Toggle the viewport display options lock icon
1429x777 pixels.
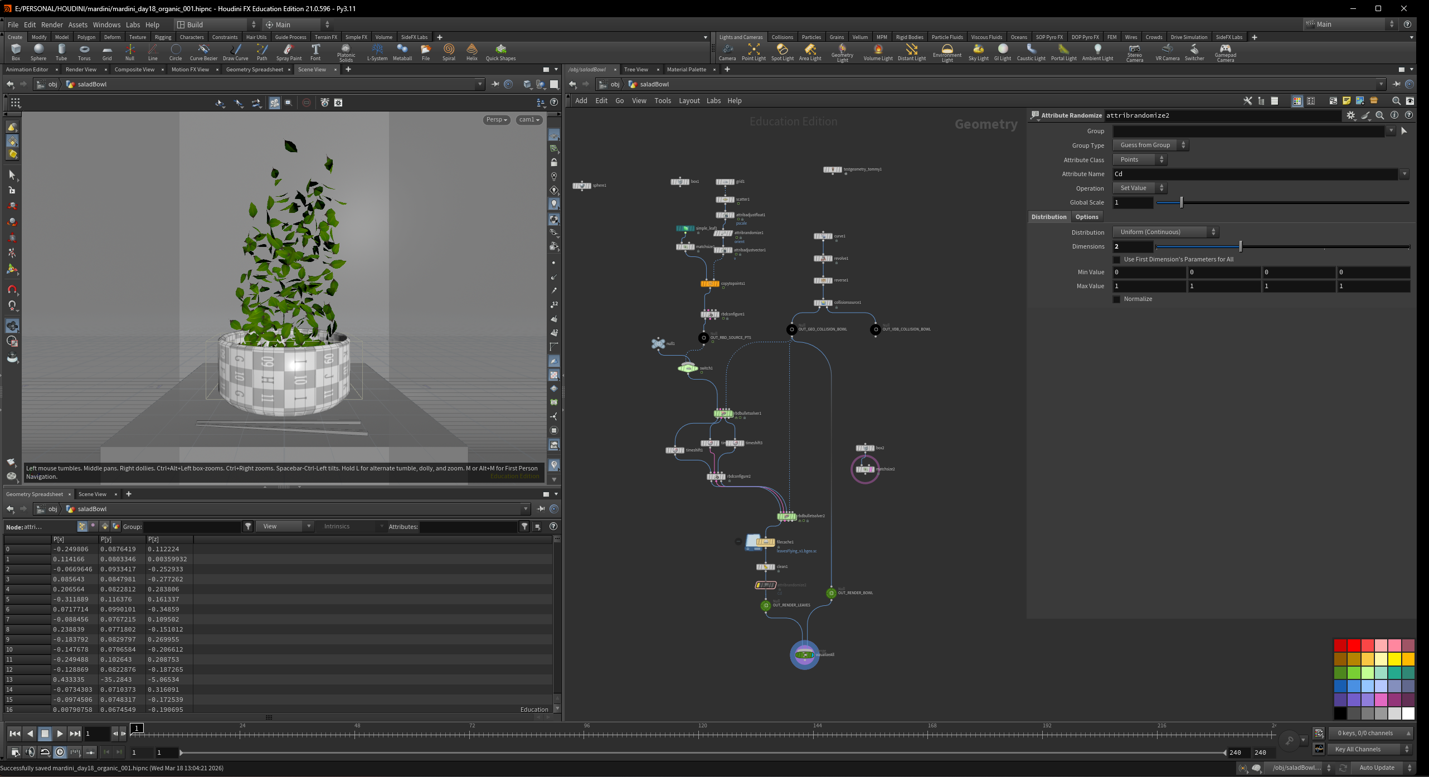point(553,162)
